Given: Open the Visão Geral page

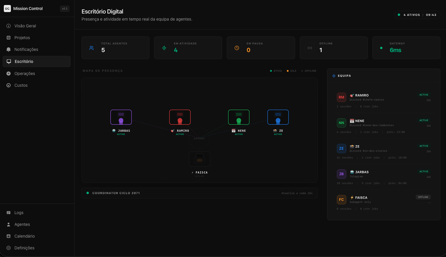Looking at the screenshot, I should (37, 26).
